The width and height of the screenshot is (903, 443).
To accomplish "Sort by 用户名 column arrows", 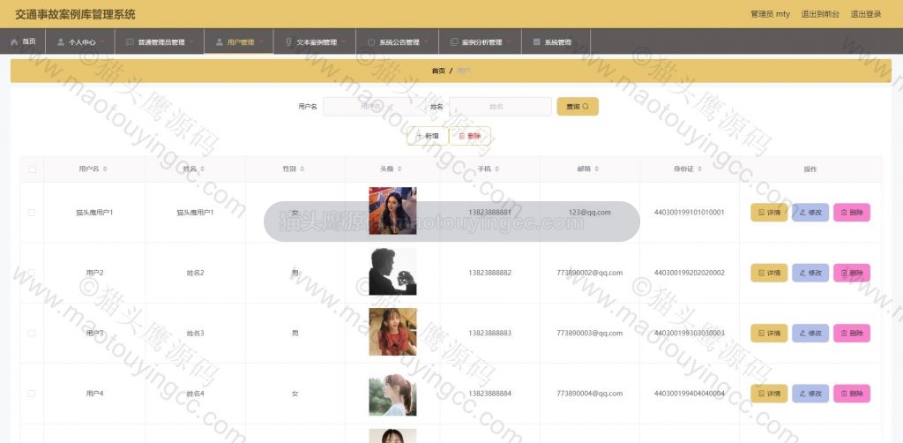I will coord(105,169).
